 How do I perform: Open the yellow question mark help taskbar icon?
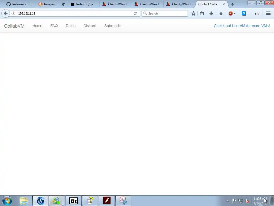pos(90,201)
